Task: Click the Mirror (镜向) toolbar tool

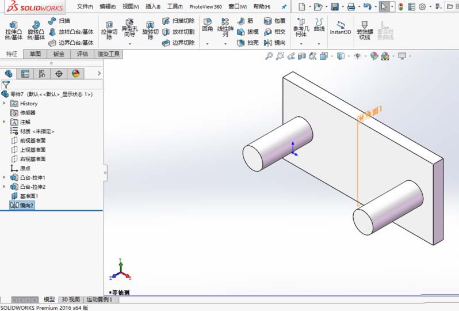Action: (x=274, y=43)
